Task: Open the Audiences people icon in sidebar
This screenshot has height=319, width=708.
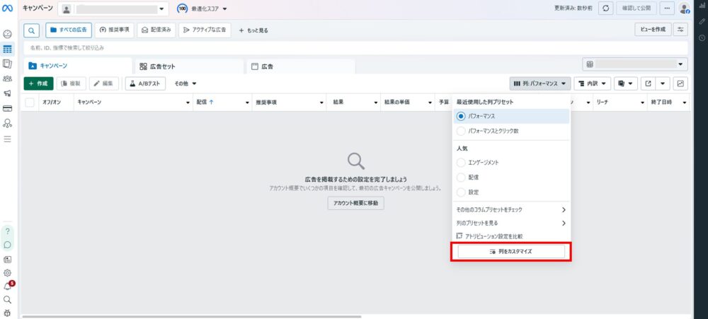Action: click(x=8, y=79)
